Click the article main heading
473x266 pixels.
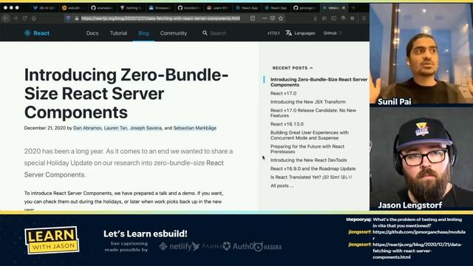(x=126, y=94)
